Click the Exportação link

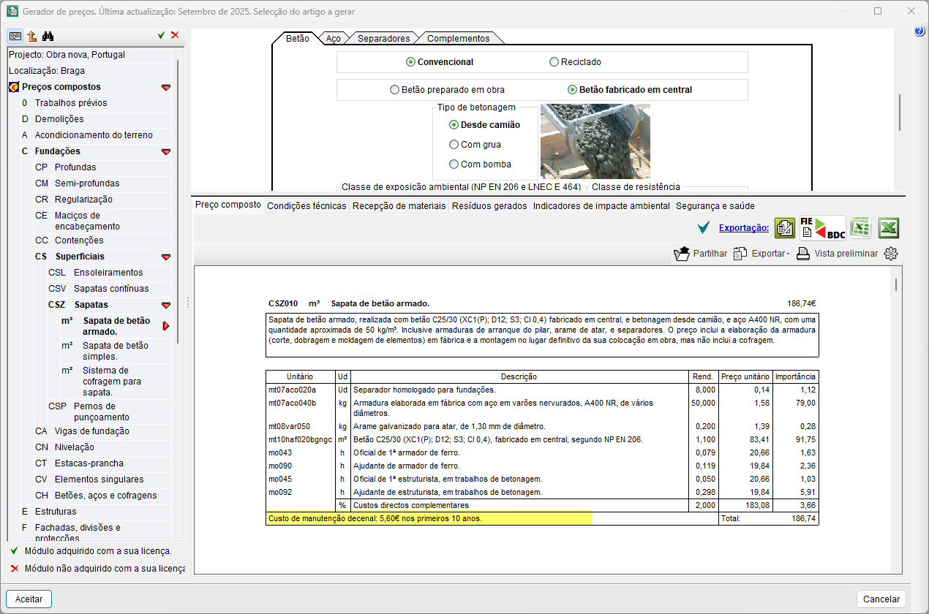pyautogui.click(x=743, y=228)
